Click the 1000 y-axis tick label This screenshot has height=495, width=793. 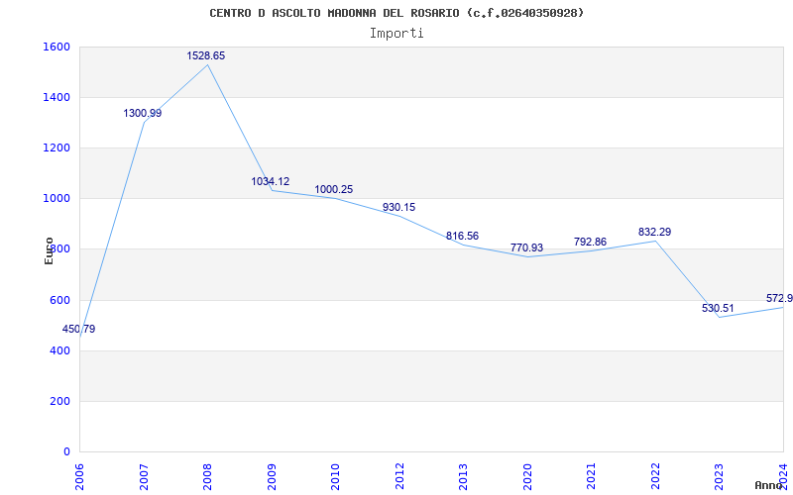pyautogui.click(x=57, y=199)
